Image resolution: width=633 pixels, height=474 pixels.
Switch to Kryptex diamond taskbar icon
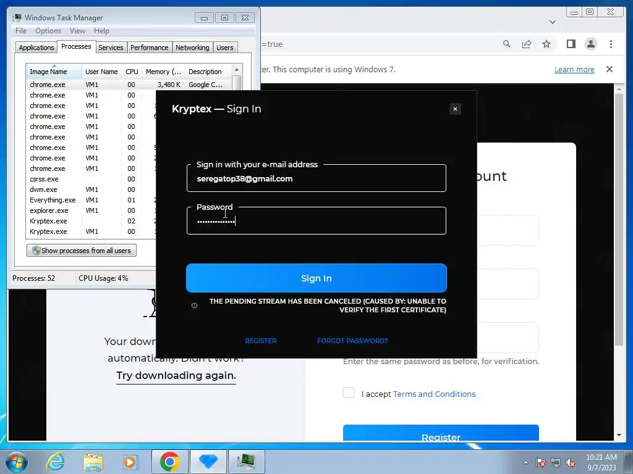[208, 462]
